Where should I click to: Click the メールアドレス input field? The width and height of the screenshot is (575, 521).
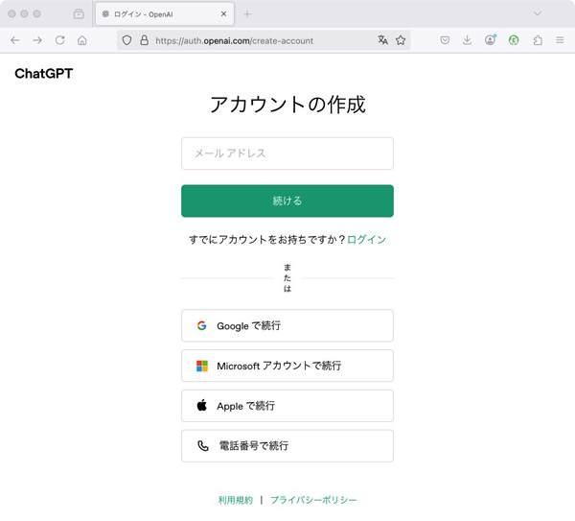(287, 154)
